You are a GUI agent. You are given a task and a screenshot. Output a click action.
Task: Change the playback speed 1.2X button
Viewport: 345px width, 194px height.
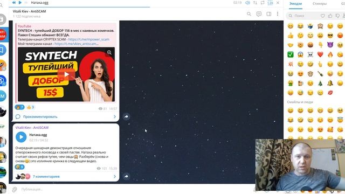coord(270,3)
